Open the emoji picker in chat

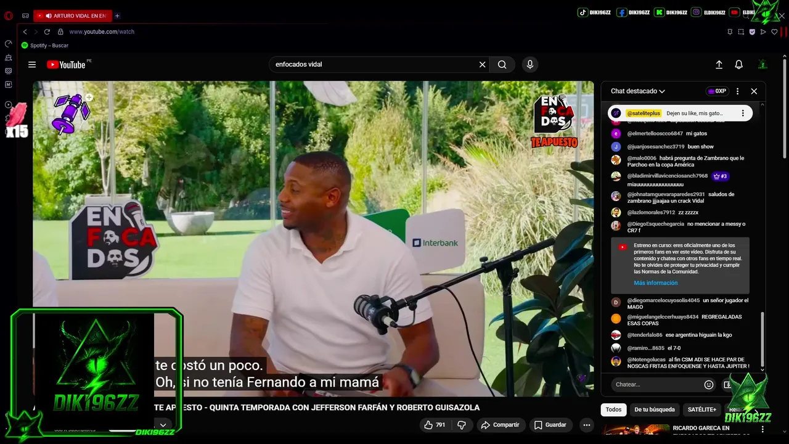pos(709,385)
